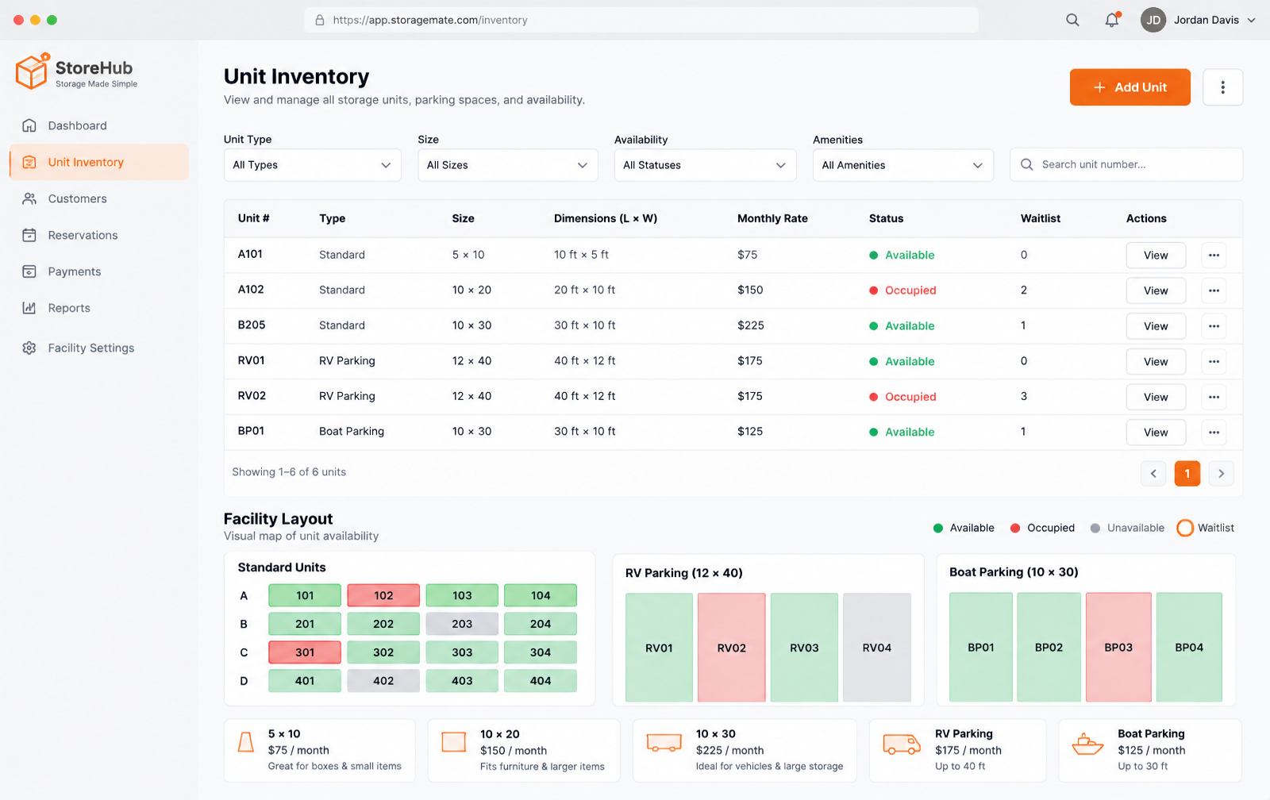This screenshot has height=800, width=1270.
Task: Select page 1 in pagination
Action: tap(1187, 474)
